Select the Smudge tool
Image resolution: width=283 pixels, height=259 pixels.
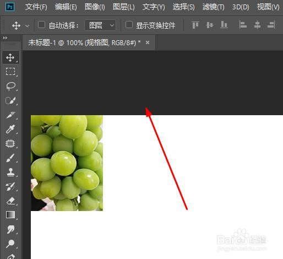click(10, 229)
